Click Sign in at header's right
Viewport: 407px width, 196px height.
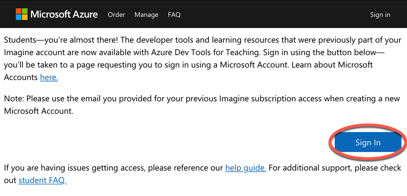click(x=380, y=15)
